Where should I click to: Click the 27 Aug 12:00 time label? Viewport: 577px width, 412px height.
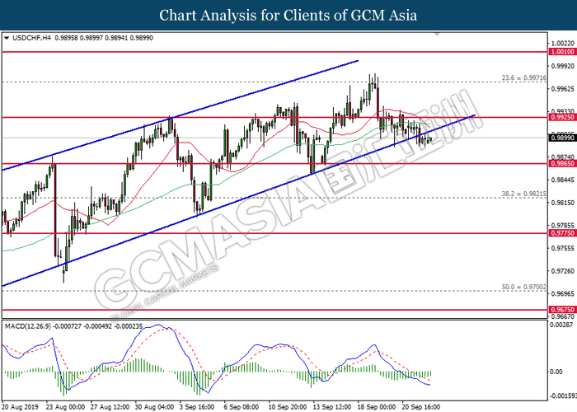click(x=110, y=407)
